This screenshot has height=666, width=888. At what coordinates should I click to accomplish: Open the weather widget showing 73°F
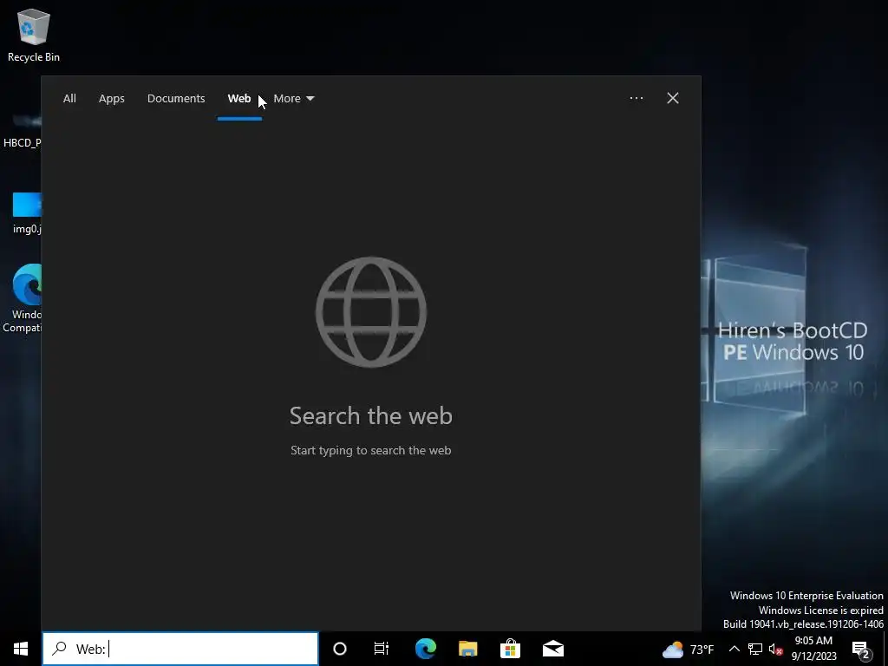[x=688, y=650]
